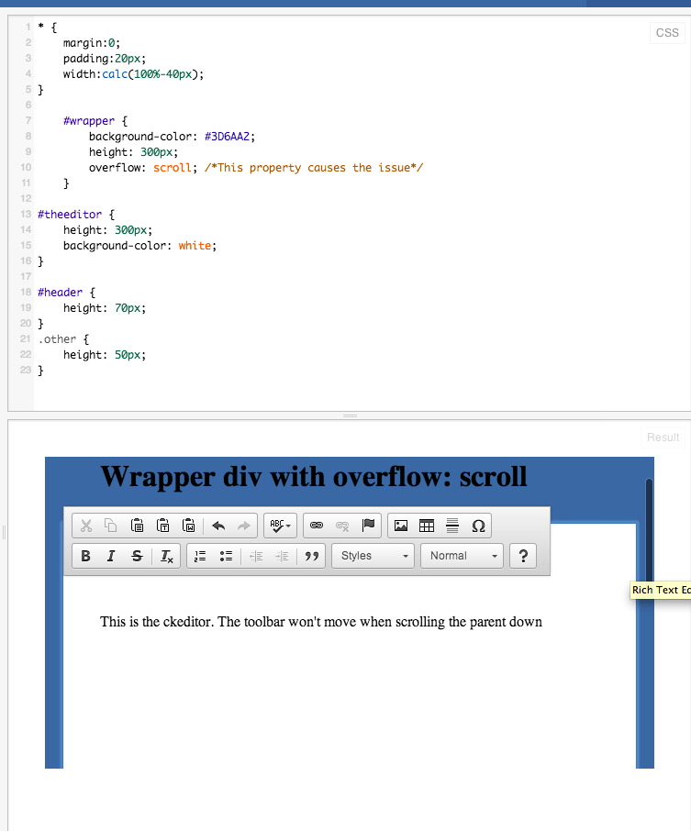Click the '.other' selector in CSS code
The height and width of the screenshot is (831, 691).
pyautogui.click(x=57, y=339)
